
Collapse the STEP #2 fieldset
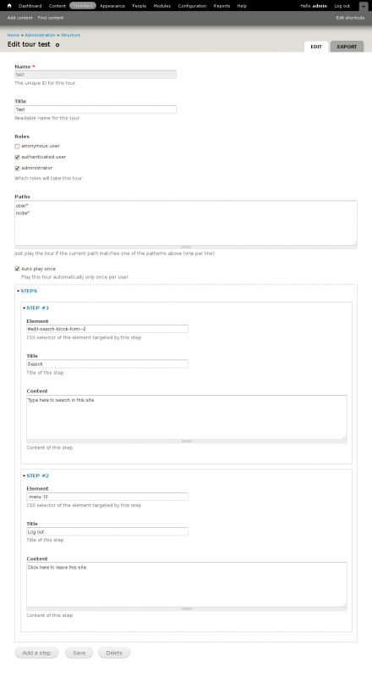coord(37,475)
